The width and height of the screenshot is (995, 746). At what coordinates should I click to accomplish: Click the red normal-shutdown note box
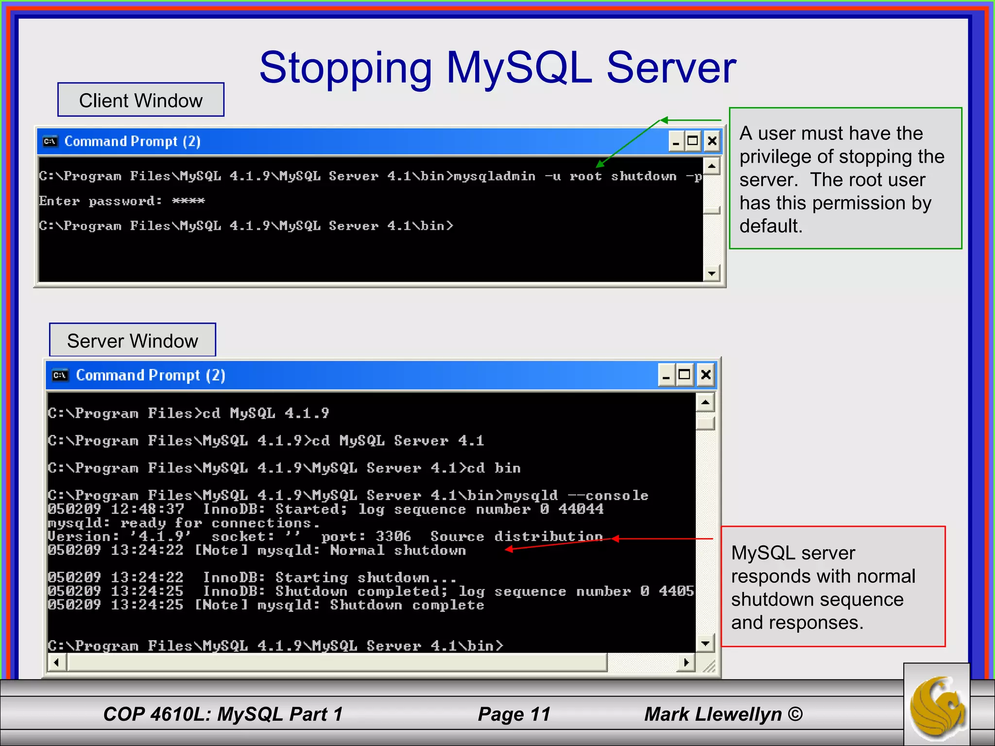tap(833, 586)
